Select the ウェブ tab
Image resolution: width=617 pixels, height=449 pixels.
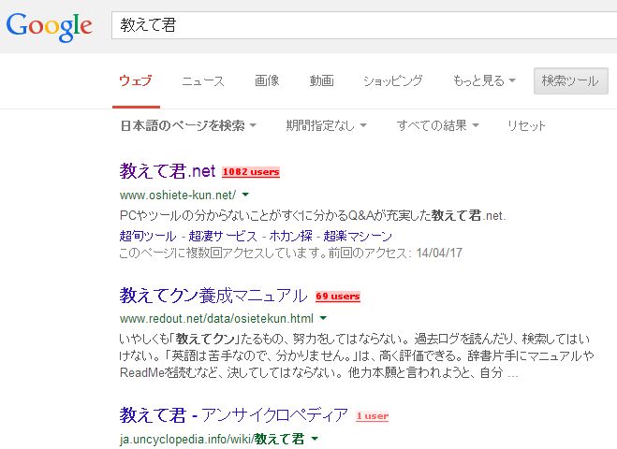[x=136, y=80]
